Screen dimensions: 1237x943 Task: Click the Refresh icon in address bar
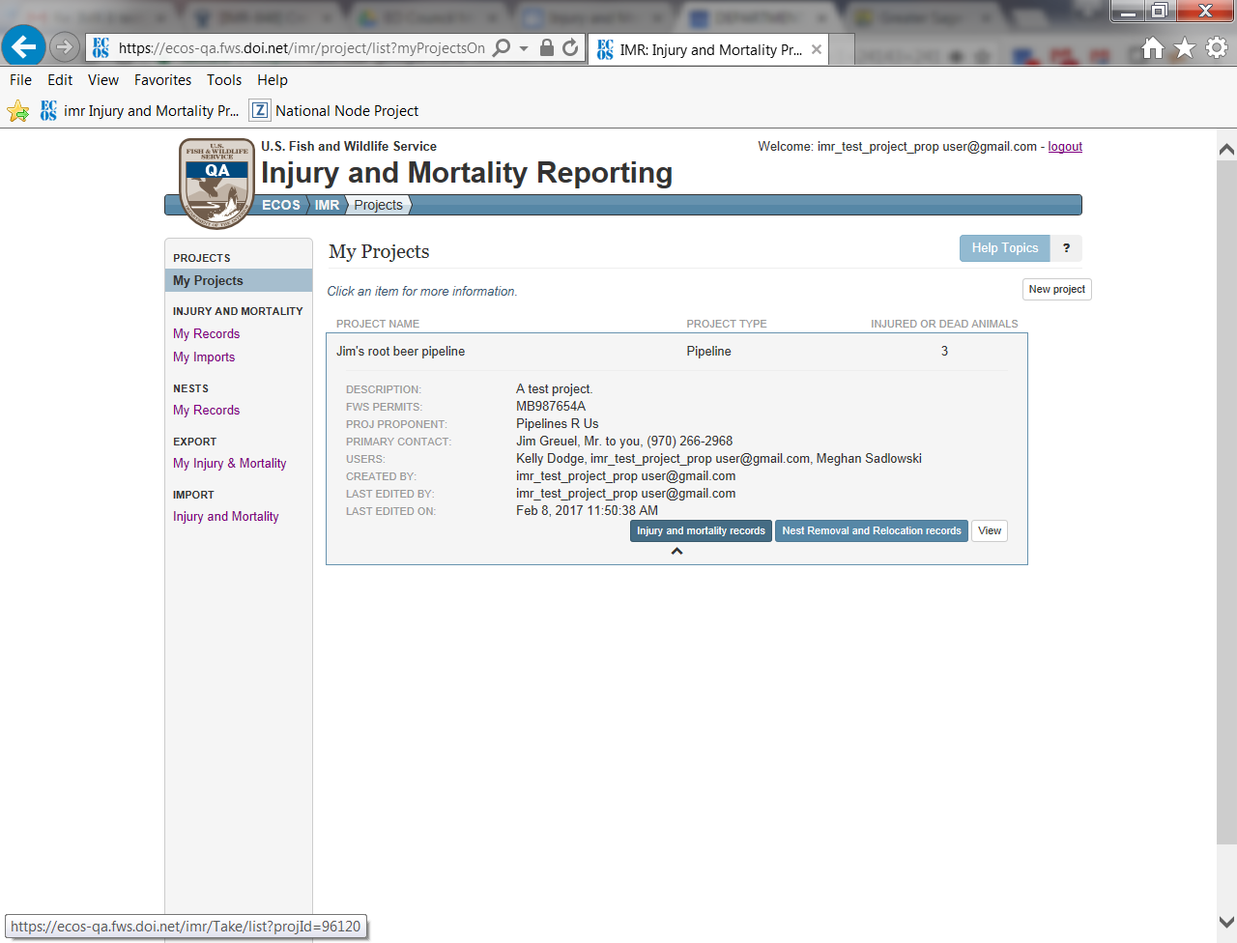(x=570, y=48)
